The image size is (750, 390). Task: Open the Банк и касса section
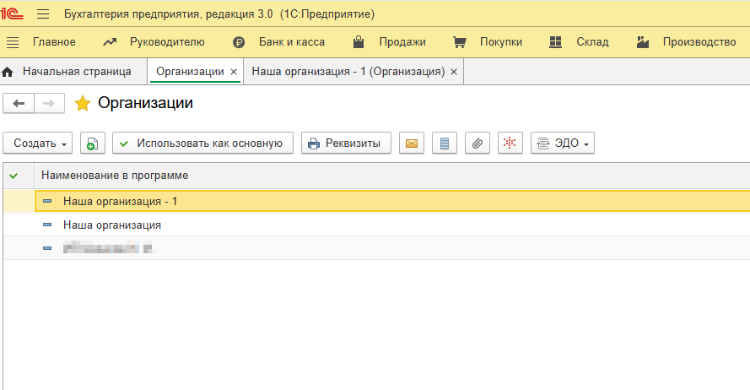pyautogui.click(x=292, y=42)
